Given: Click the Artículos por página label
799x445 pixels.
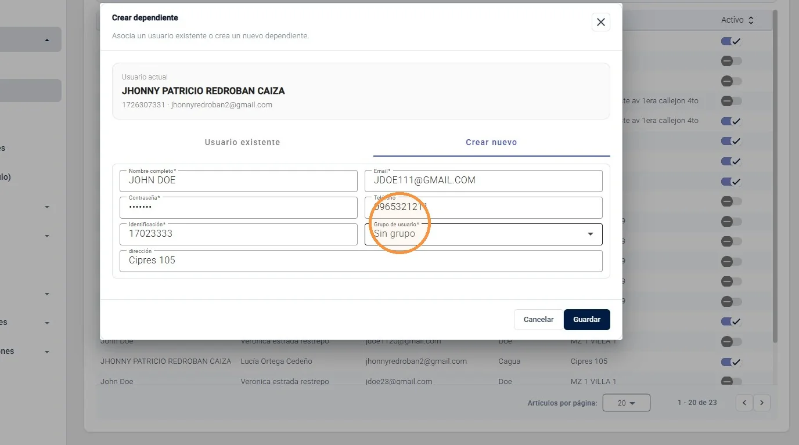Looking at the screenshot, I should pyautogui.click(x=562, y=403).
